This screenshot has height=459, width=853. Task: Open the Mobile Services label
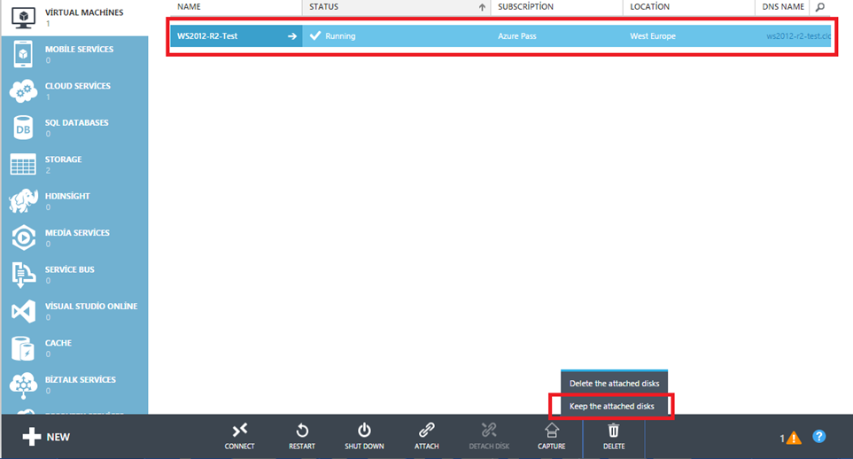click(80, 49)
